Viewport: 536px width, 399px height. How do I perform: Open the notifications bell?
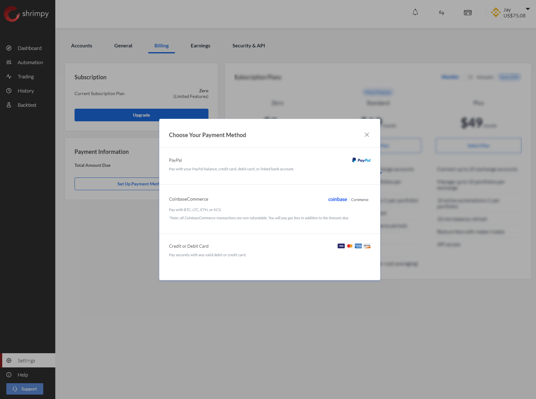pos(415,13)
